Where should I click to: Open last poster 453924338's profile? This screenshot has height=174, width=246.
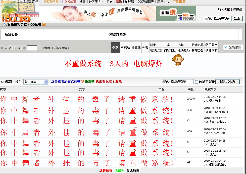pos(217,133)
